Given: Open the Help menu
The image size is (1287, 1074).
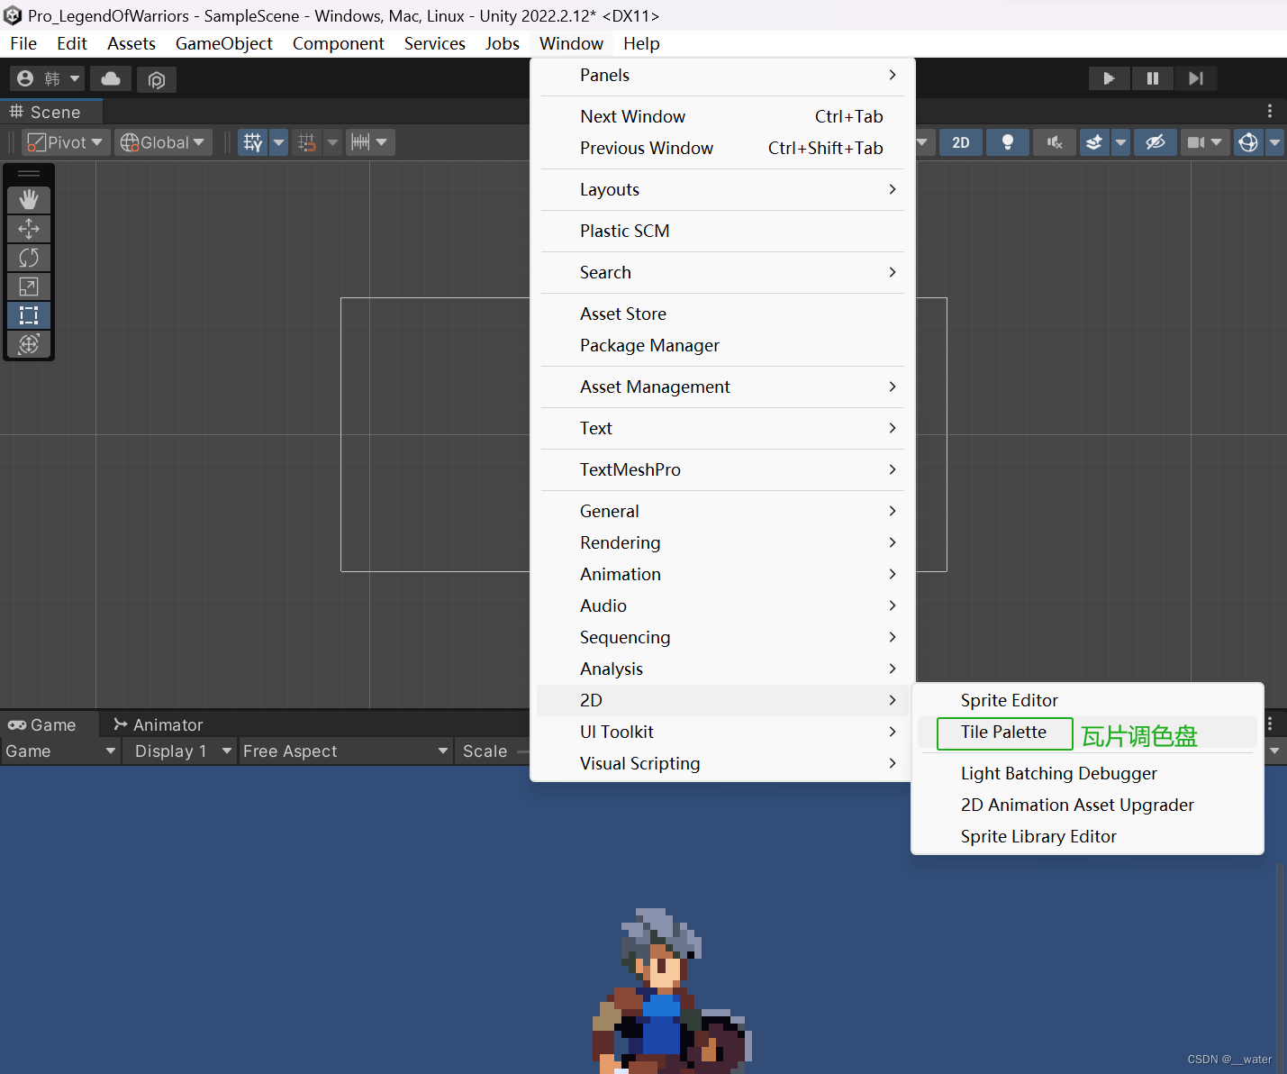Looking at the screenshot, I should point(641,43).
